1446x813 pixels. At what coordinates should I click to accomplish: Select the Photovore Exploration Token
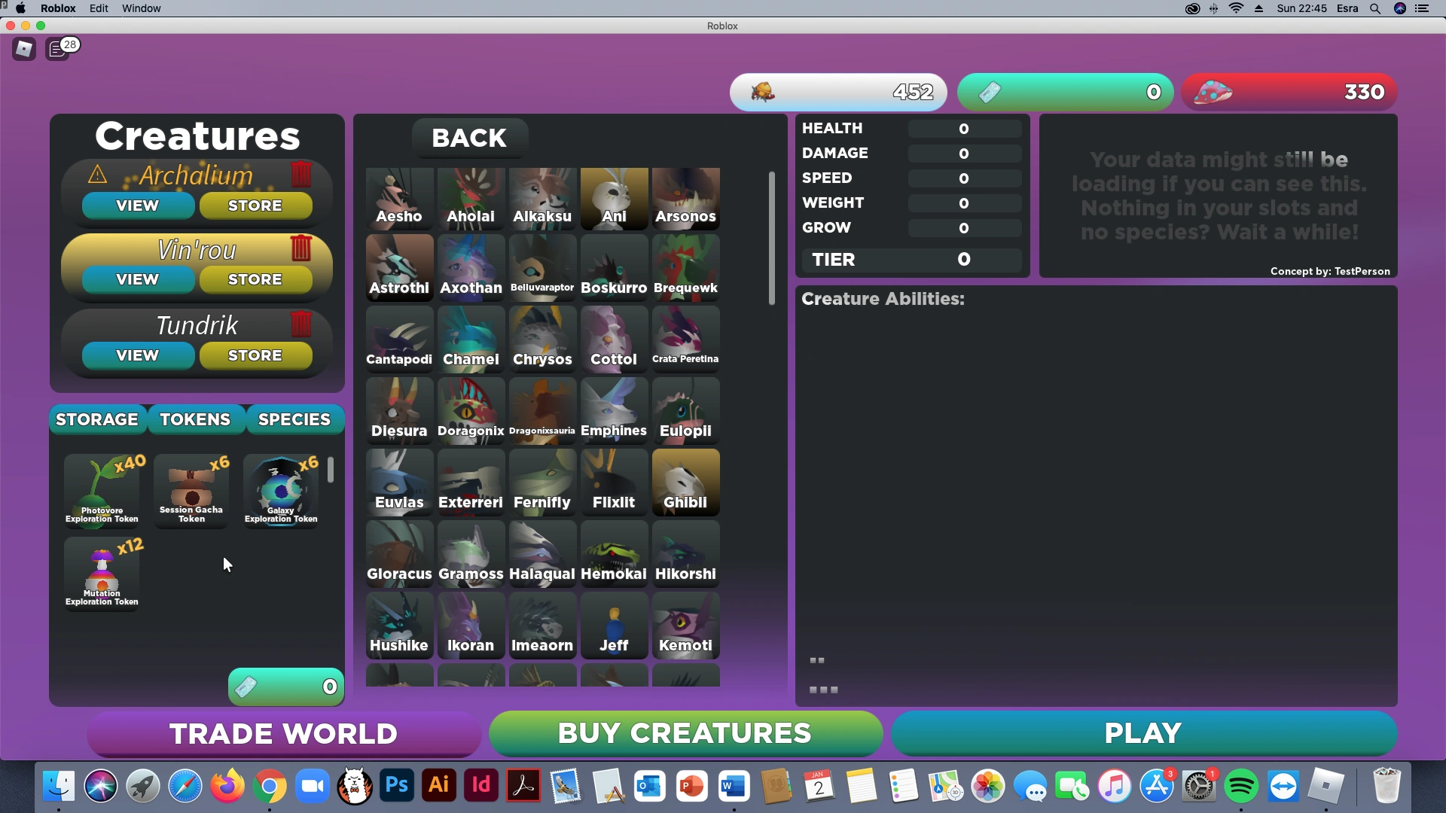coord(102,490)
